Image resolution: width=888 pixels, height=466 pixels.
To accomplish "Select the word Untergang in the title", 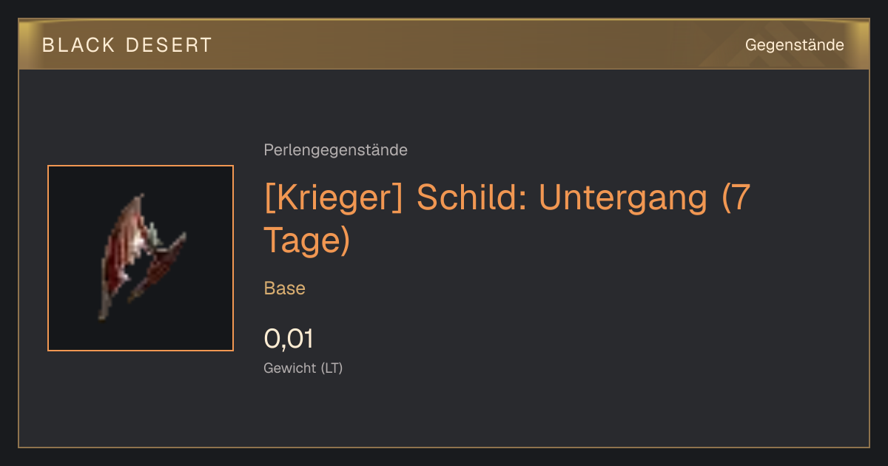I will click(x=625, y=197).
